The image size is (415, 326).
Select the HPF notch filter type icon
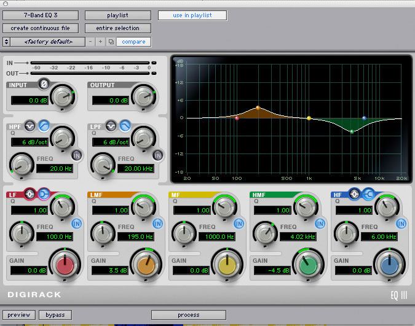(30, 126)
